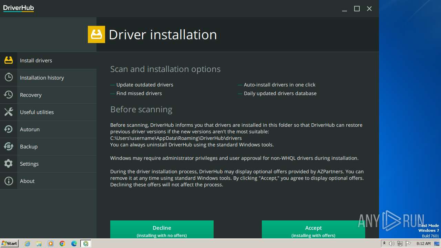Open Installation history via its clock icon
This screenshot has height=248, width=441.
click(x=9, y=77)
